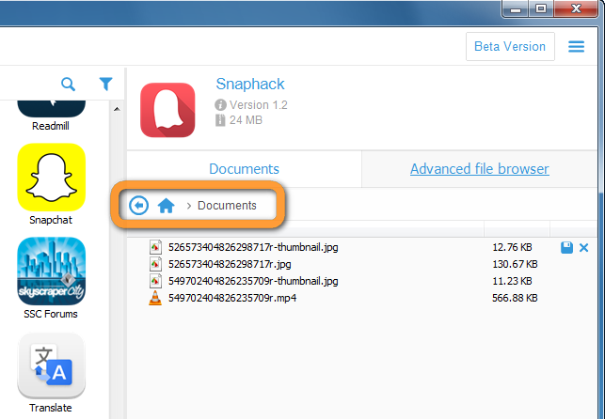Click the Translate label
Viewport: 605px width, 419px height.
click(x=51, y=408)
